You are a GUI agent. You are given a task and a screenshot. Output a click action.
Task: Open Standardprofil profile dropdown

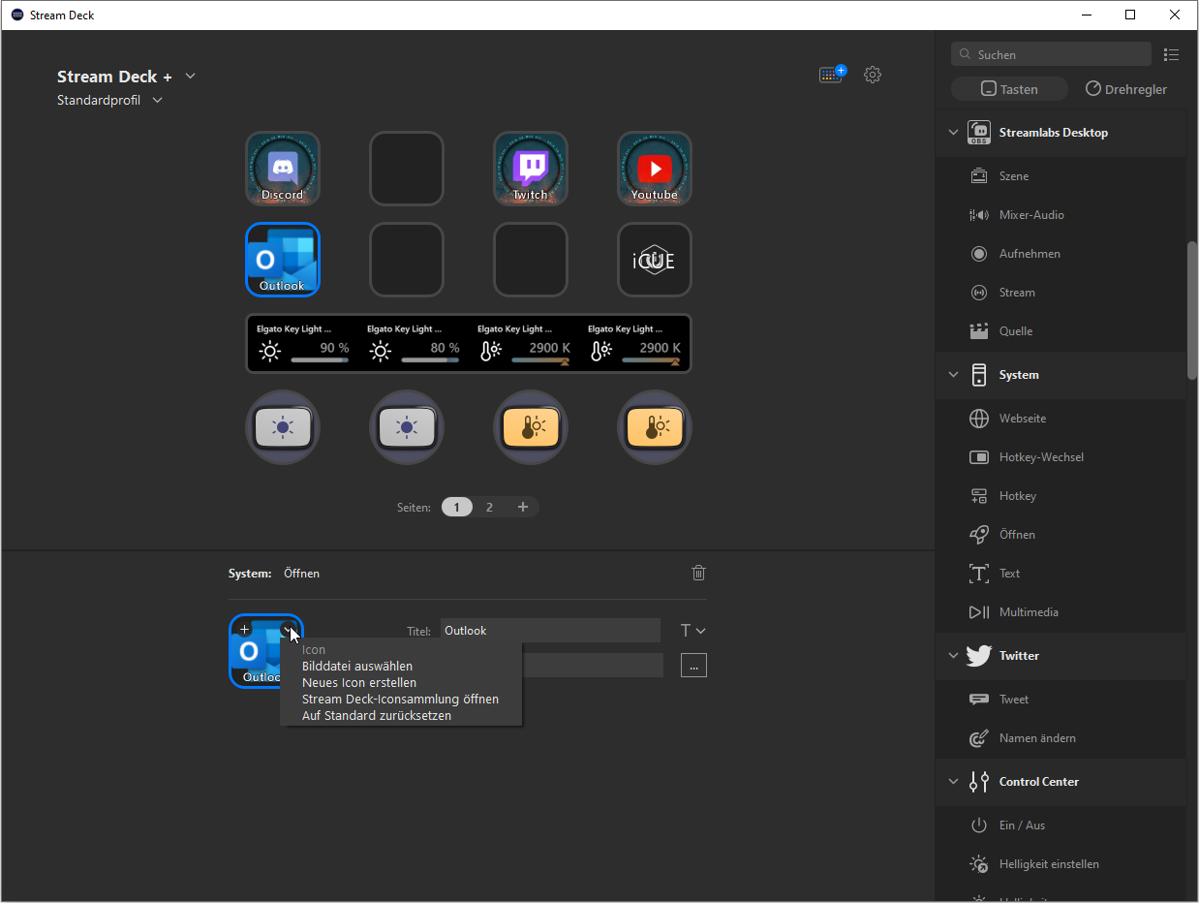157,100
